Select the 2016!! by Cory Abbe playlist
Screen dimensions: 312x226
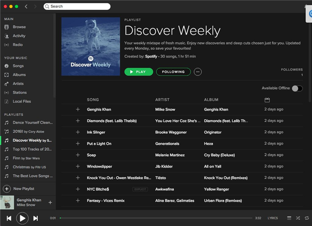click(x=28, y=132)
